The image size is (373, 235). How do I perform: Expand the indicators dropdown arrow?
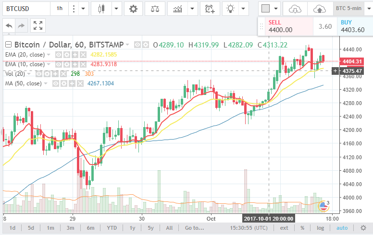tap(192, 9)
